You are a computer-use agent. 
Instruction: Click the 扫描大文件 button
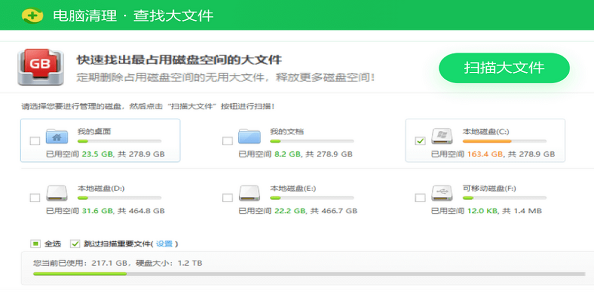click(503, 68)
